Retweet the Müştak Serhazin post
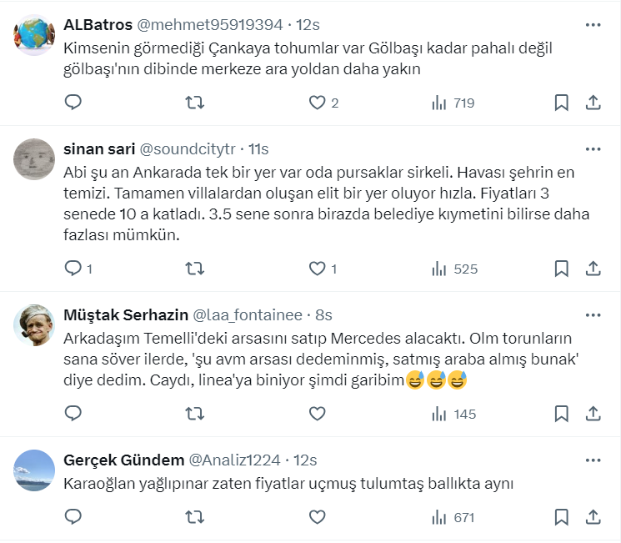Image resolution: width=621 pixels, height=543 pixels. pyautogui.click(x=194, y=414)
